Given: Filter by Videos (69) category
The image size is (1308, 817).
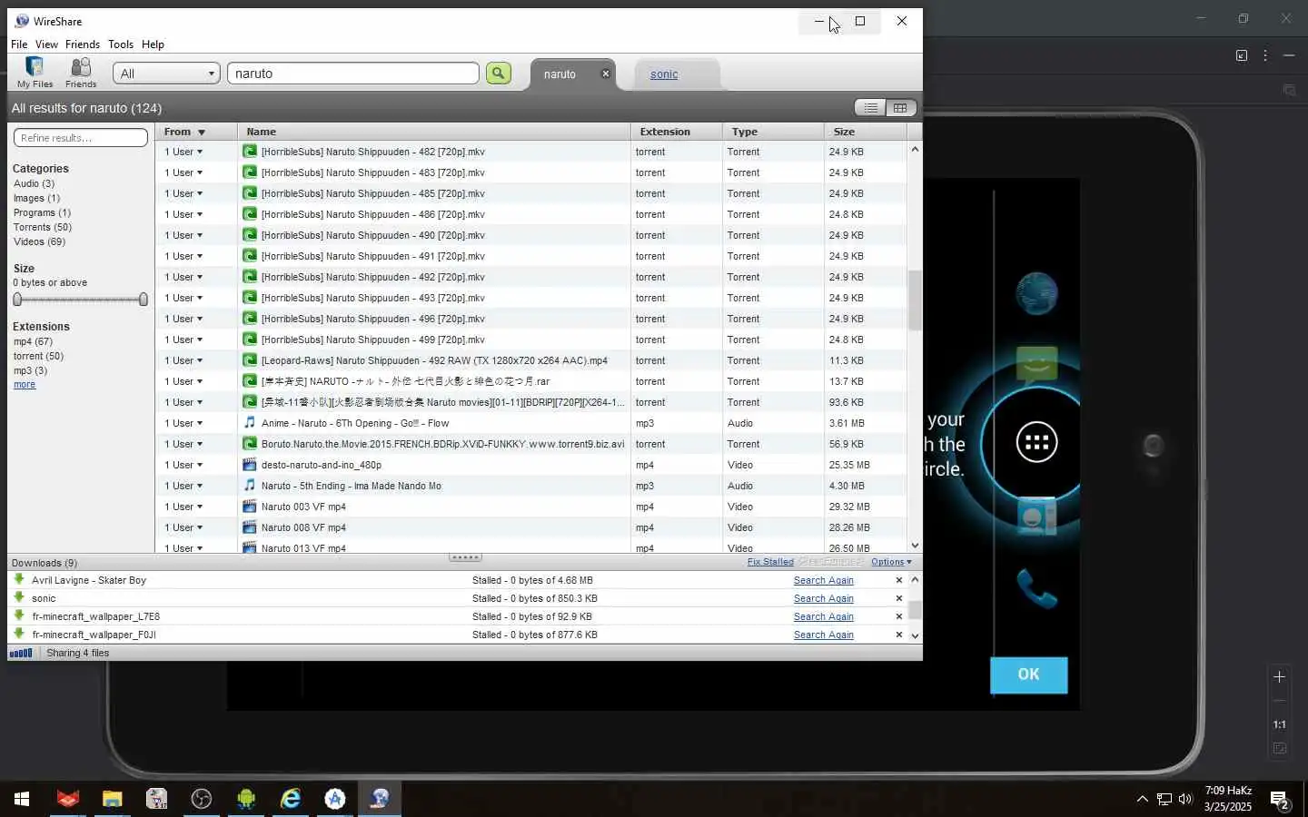Looking at the screenshot, I should [39, 241].
